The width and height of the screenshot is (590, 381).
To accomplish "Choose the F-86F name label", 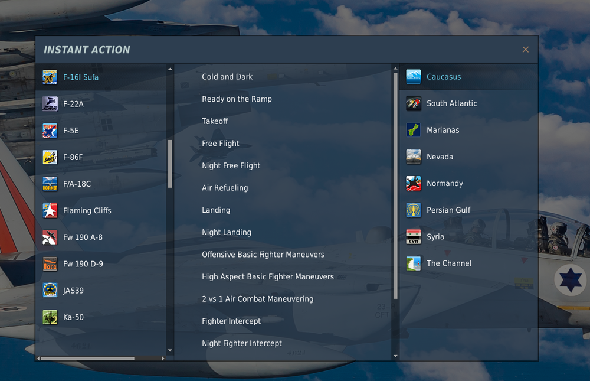I will pyautogui.click(x=73, y=157).
